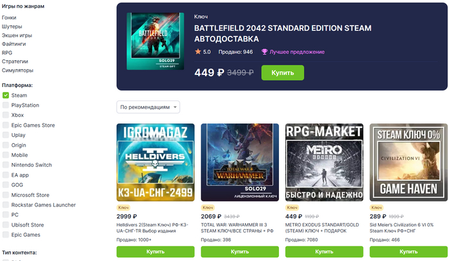Open the Battlefield 2042 Standard Edition title

click(x=282, y=33)
